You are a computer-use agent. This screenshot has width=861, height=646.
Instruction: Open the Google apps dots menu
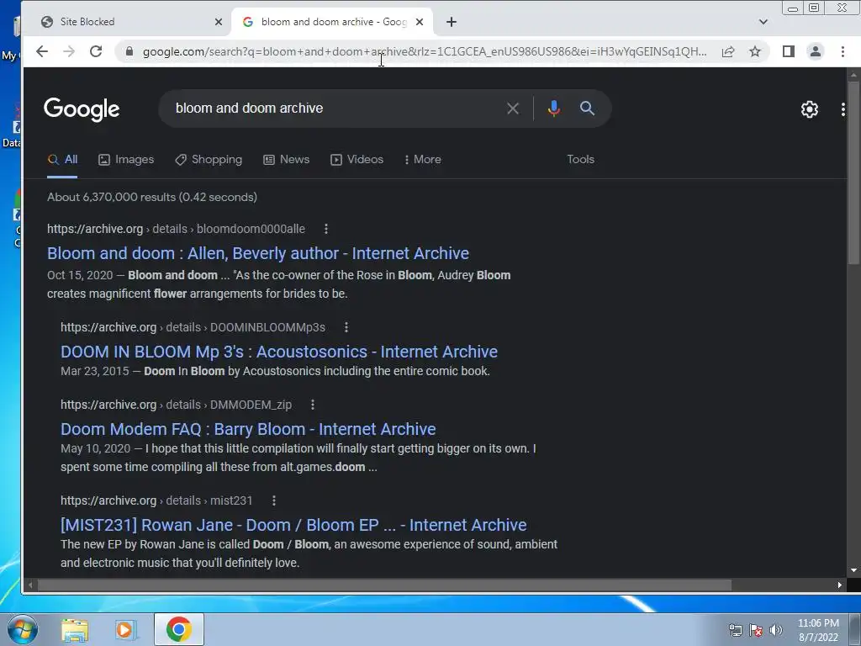843,109
